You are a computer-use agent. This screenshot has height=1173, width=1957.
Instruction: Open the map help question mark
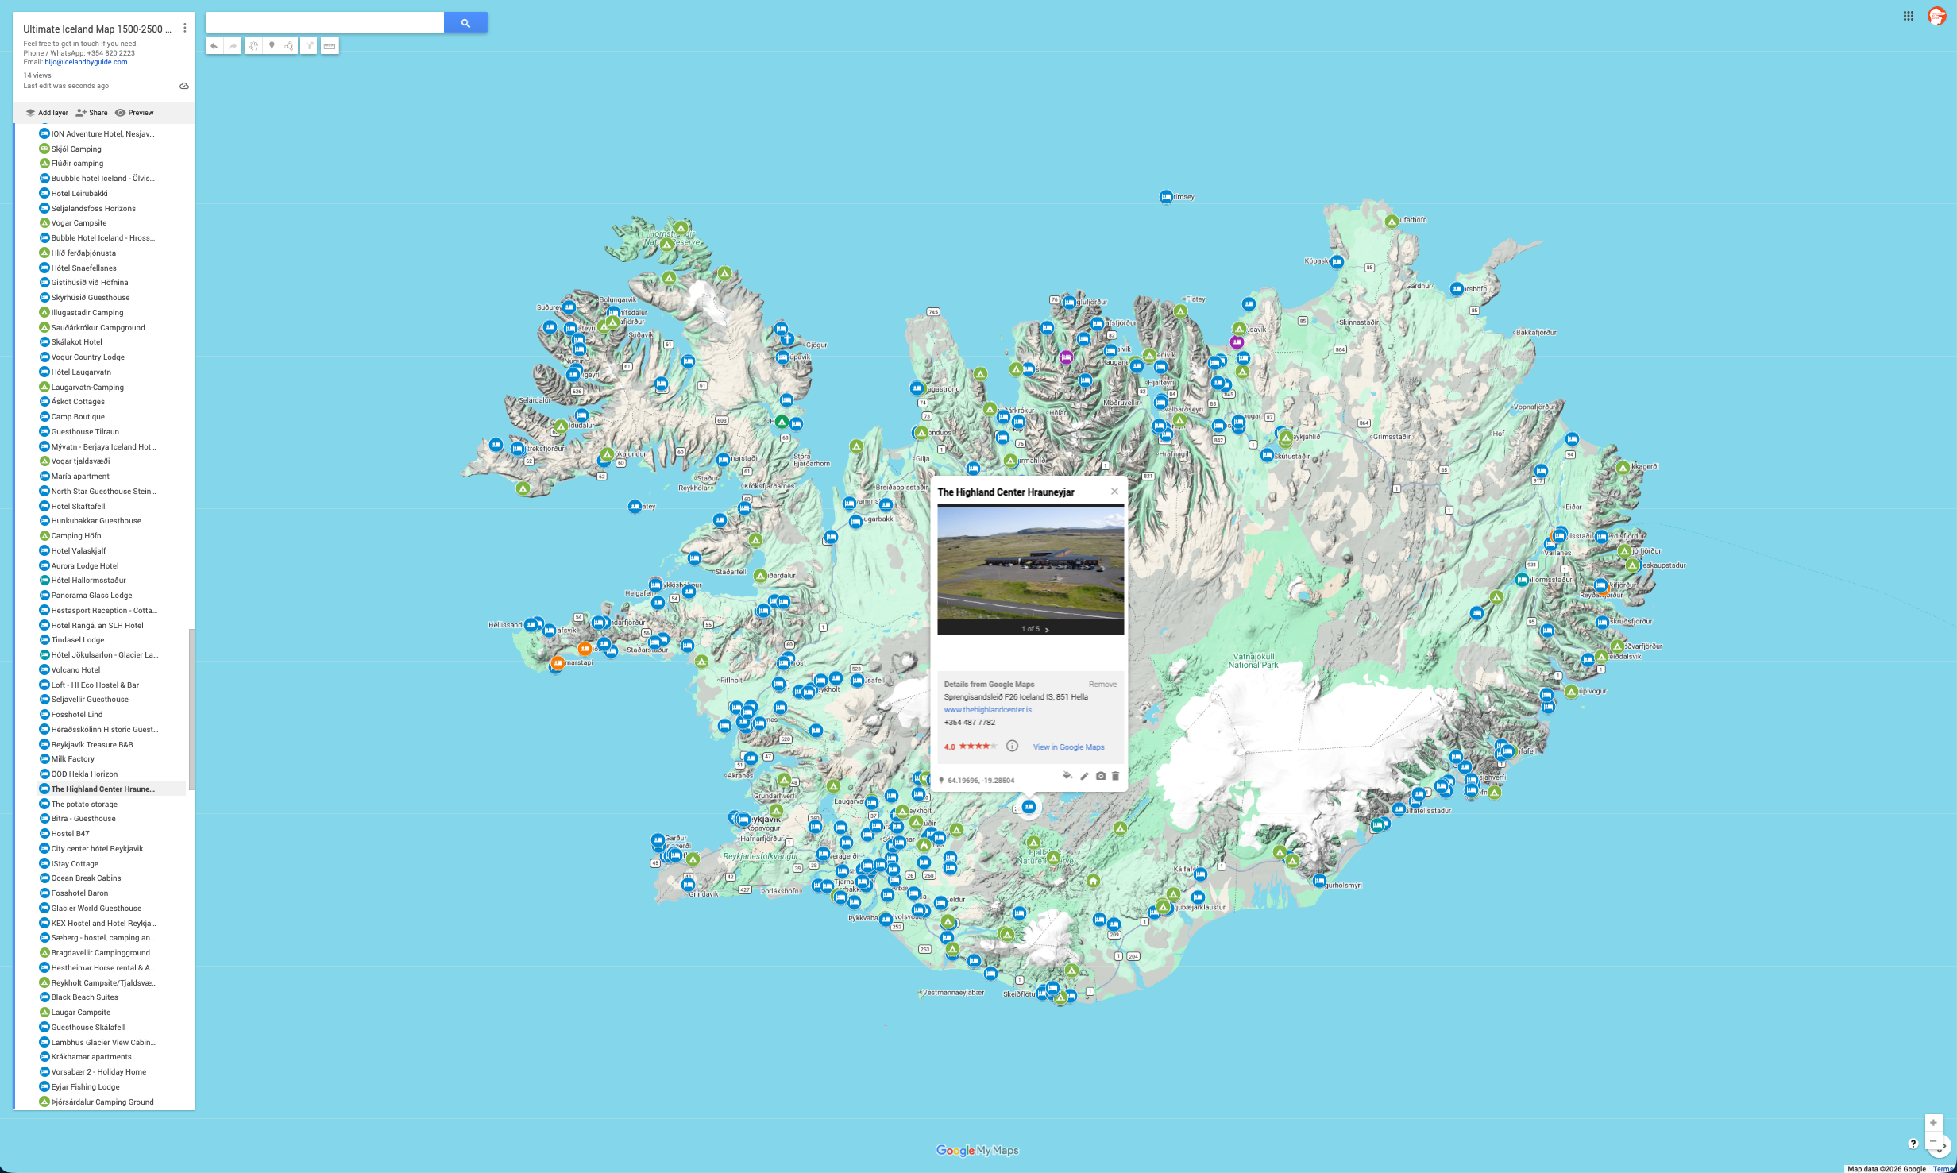click(x=1913, y=1144)
